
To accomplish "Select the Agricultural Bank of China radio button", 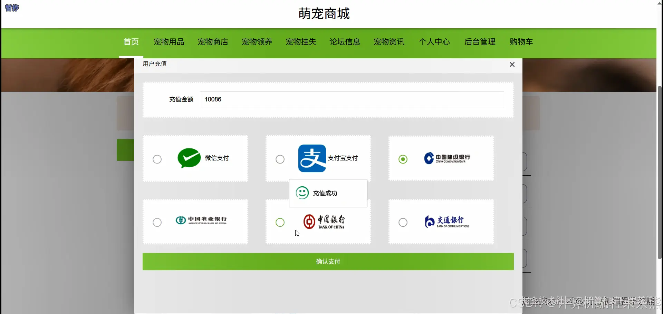I will [x=157, y=222].
